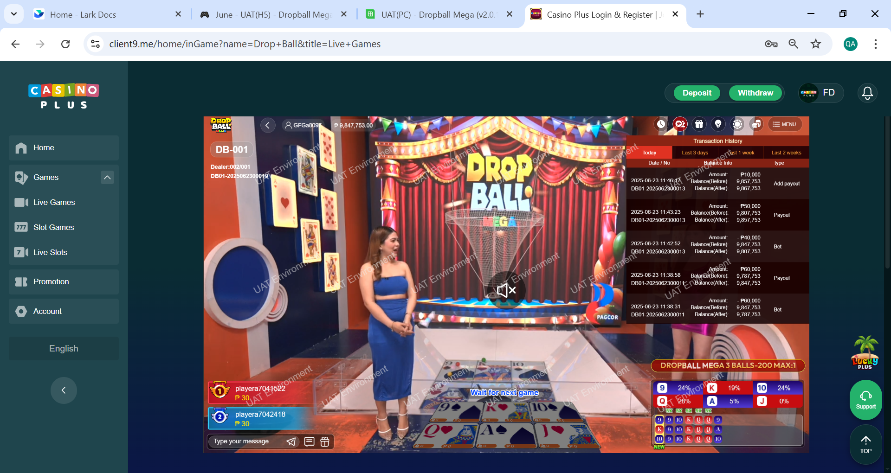Viewport: 891px width, 473px height.
Task: Click the Deposit button
Action: click(697, 93)
